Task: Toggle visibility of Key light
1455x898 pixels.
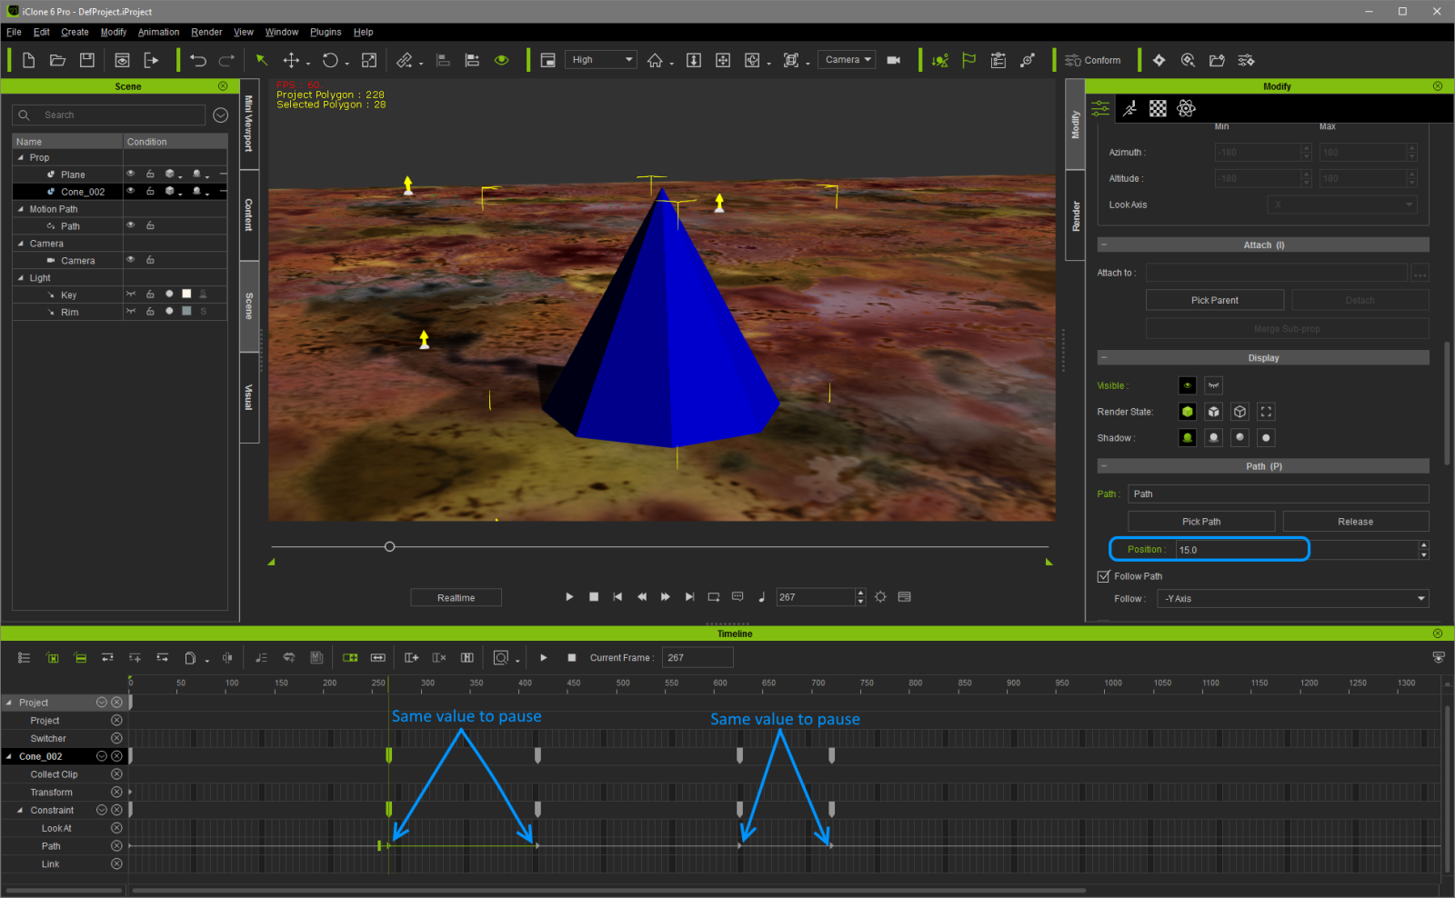Action: pos(131,294)
